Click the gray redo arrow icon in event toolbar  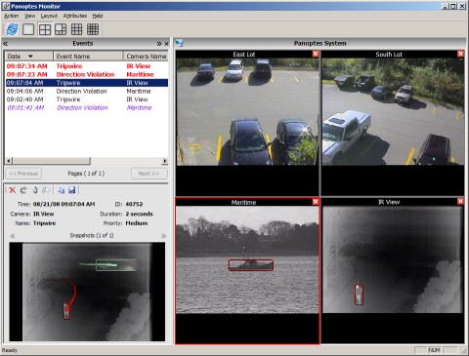(x=23, y=190)
